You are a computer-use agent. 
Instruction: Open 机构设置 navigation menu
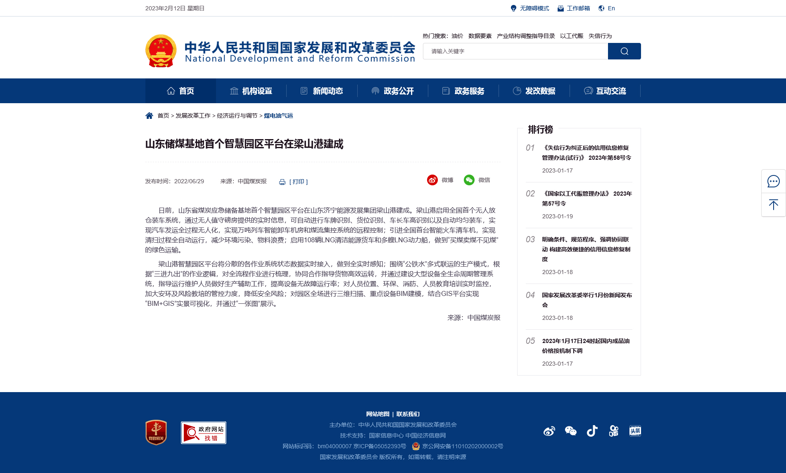251,91
